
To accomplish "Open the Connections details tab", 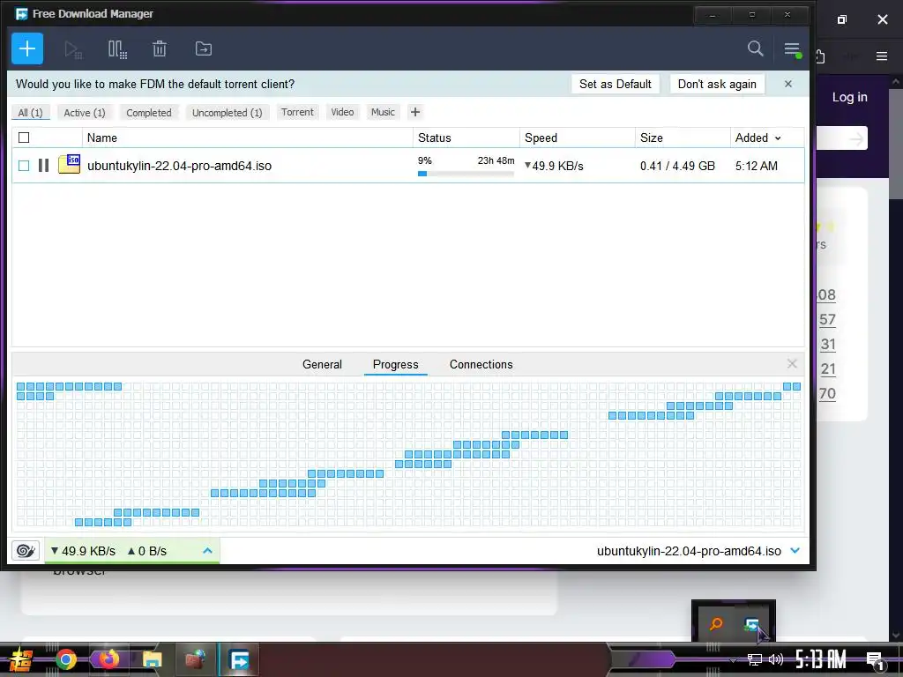I will tap(481, 364).
